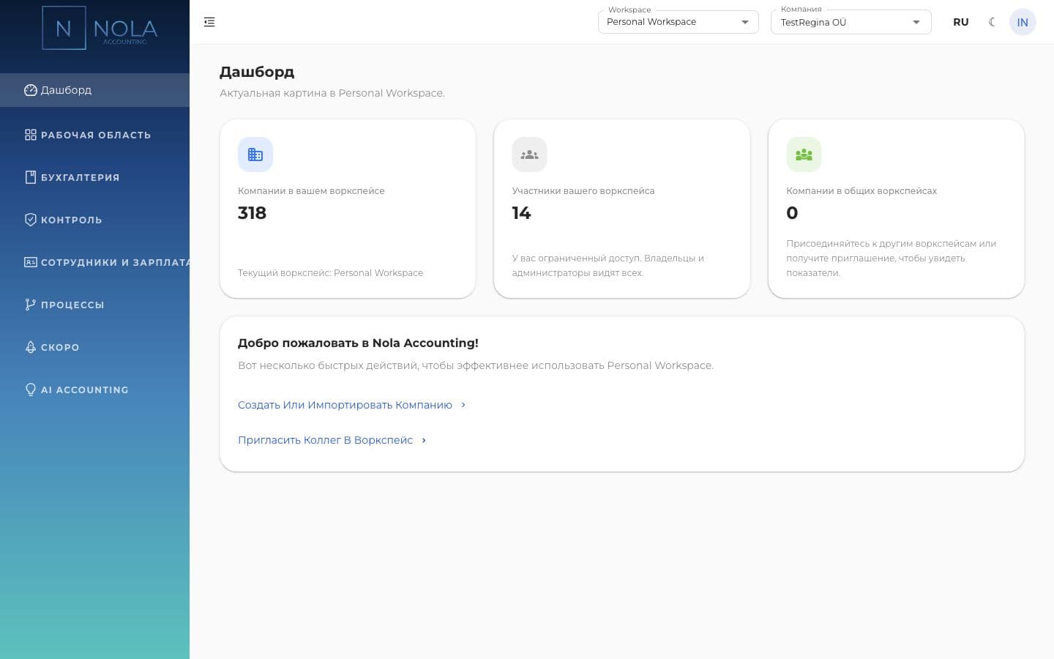
Task: Click the blue building icon on companies card
Action: (255, 154)
